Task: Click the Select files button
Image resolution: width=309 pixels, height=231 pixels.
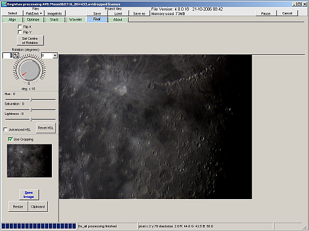Action: [13, 13]
